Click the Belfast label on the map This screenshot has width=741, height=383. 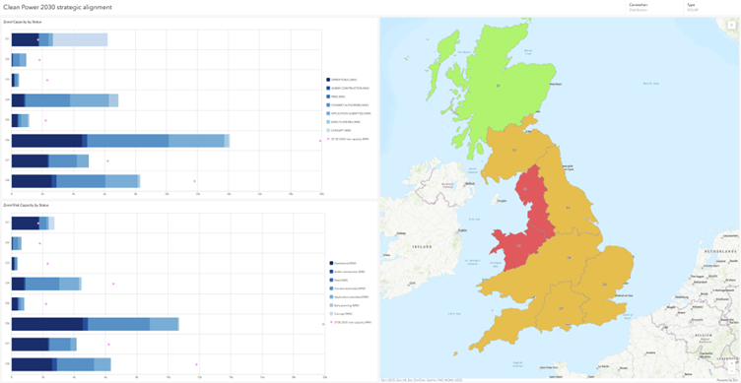coord(470,183)
